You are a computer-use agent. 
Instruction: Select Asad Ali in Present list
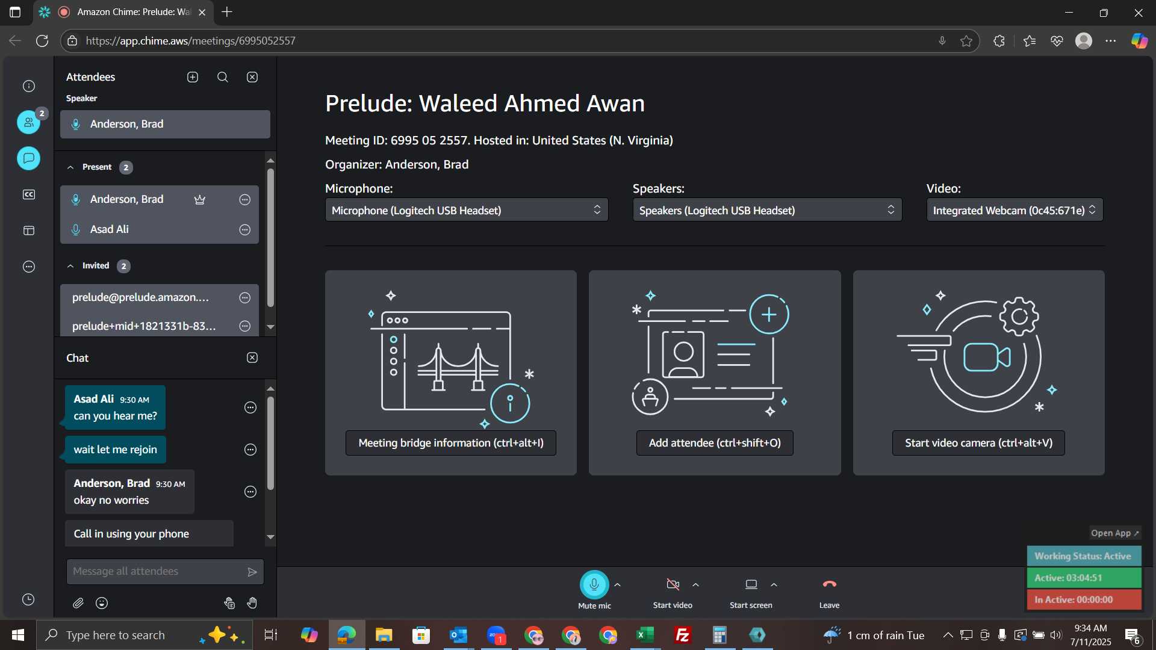[160, 229]
